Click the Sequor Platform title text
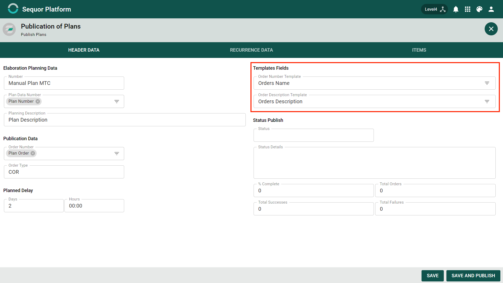The image size is (503, 283). pyautogui.click(x=47, y=9)
